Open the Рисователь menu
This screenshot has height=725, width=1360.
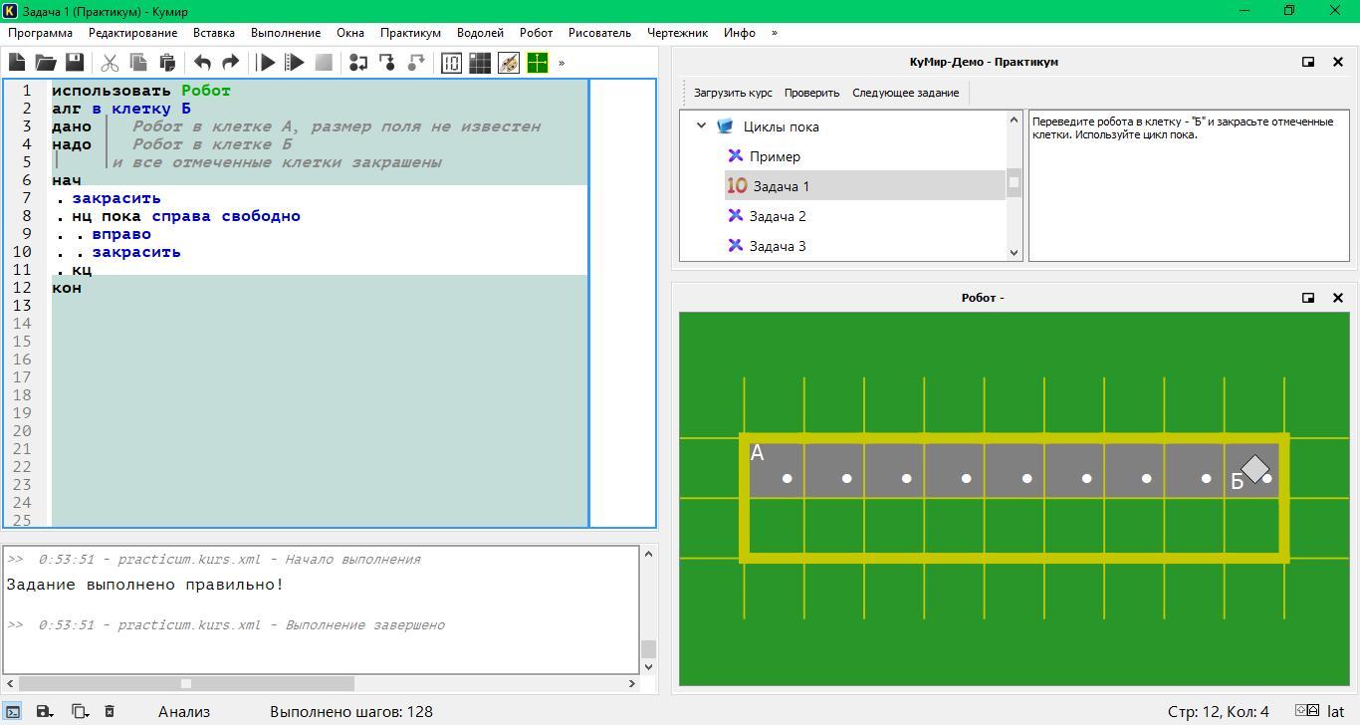pos(599,33)
